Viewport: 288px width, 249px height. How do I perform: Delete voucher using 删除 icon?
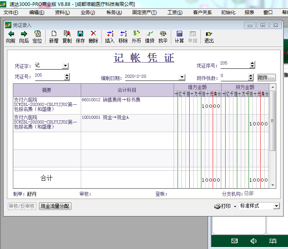tap(93, 37)
